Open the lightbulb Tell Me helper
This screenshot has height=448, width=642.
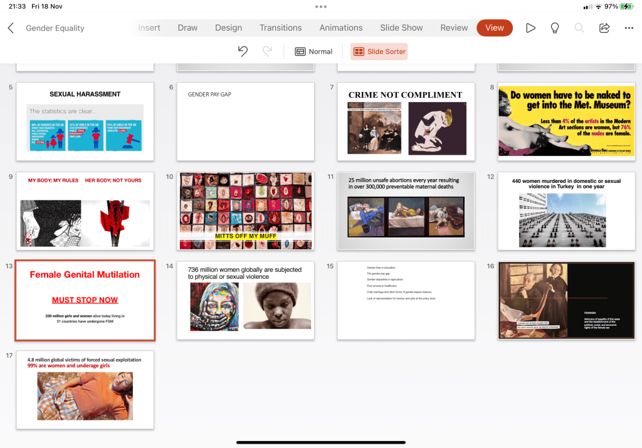tap(555, 28)
